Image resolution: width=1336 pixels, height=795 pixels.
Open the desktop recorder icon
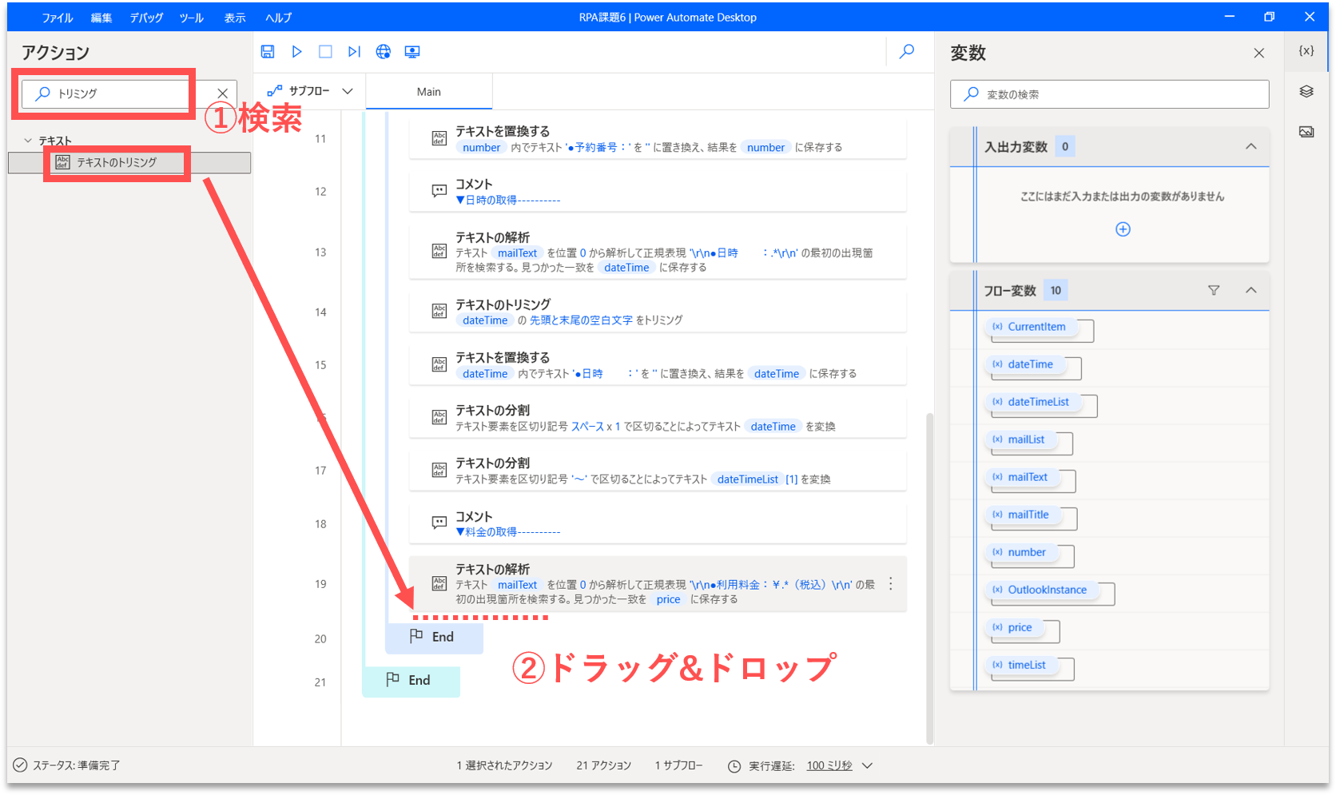click(x=412, y=51)
